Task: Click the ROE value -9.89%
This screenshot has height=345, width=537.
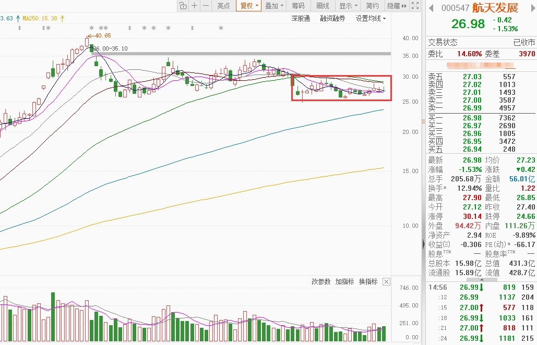Action: tap(524, 235)
